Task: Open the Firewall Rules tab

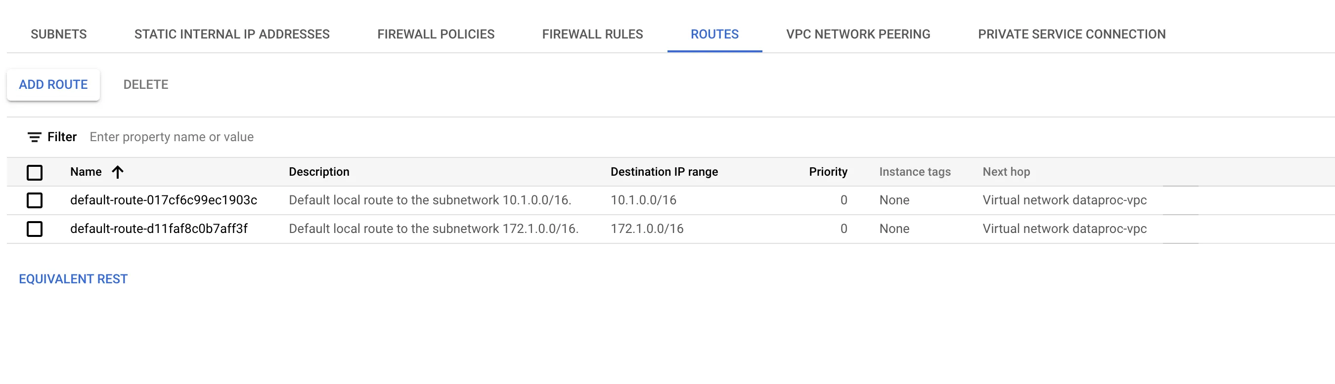Action: tap(592, 34)
